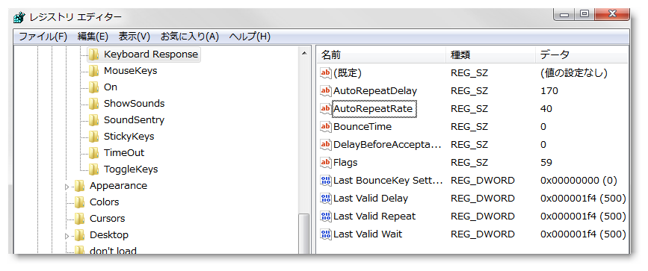Click the REG_SZ type of Flags row
The width and height of the screenshot is (648, 271).
(469, 162)
